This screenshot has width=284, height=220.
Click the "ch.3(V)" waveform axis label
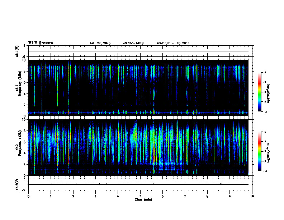point(17,184)
